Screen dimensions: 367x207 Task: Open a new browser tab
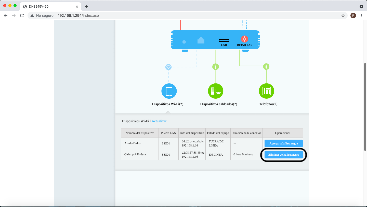(87, 7)
